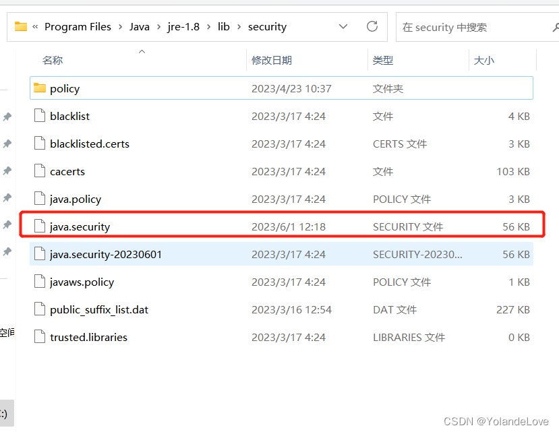Sort by the 类型 column header

tap(383, 60)
